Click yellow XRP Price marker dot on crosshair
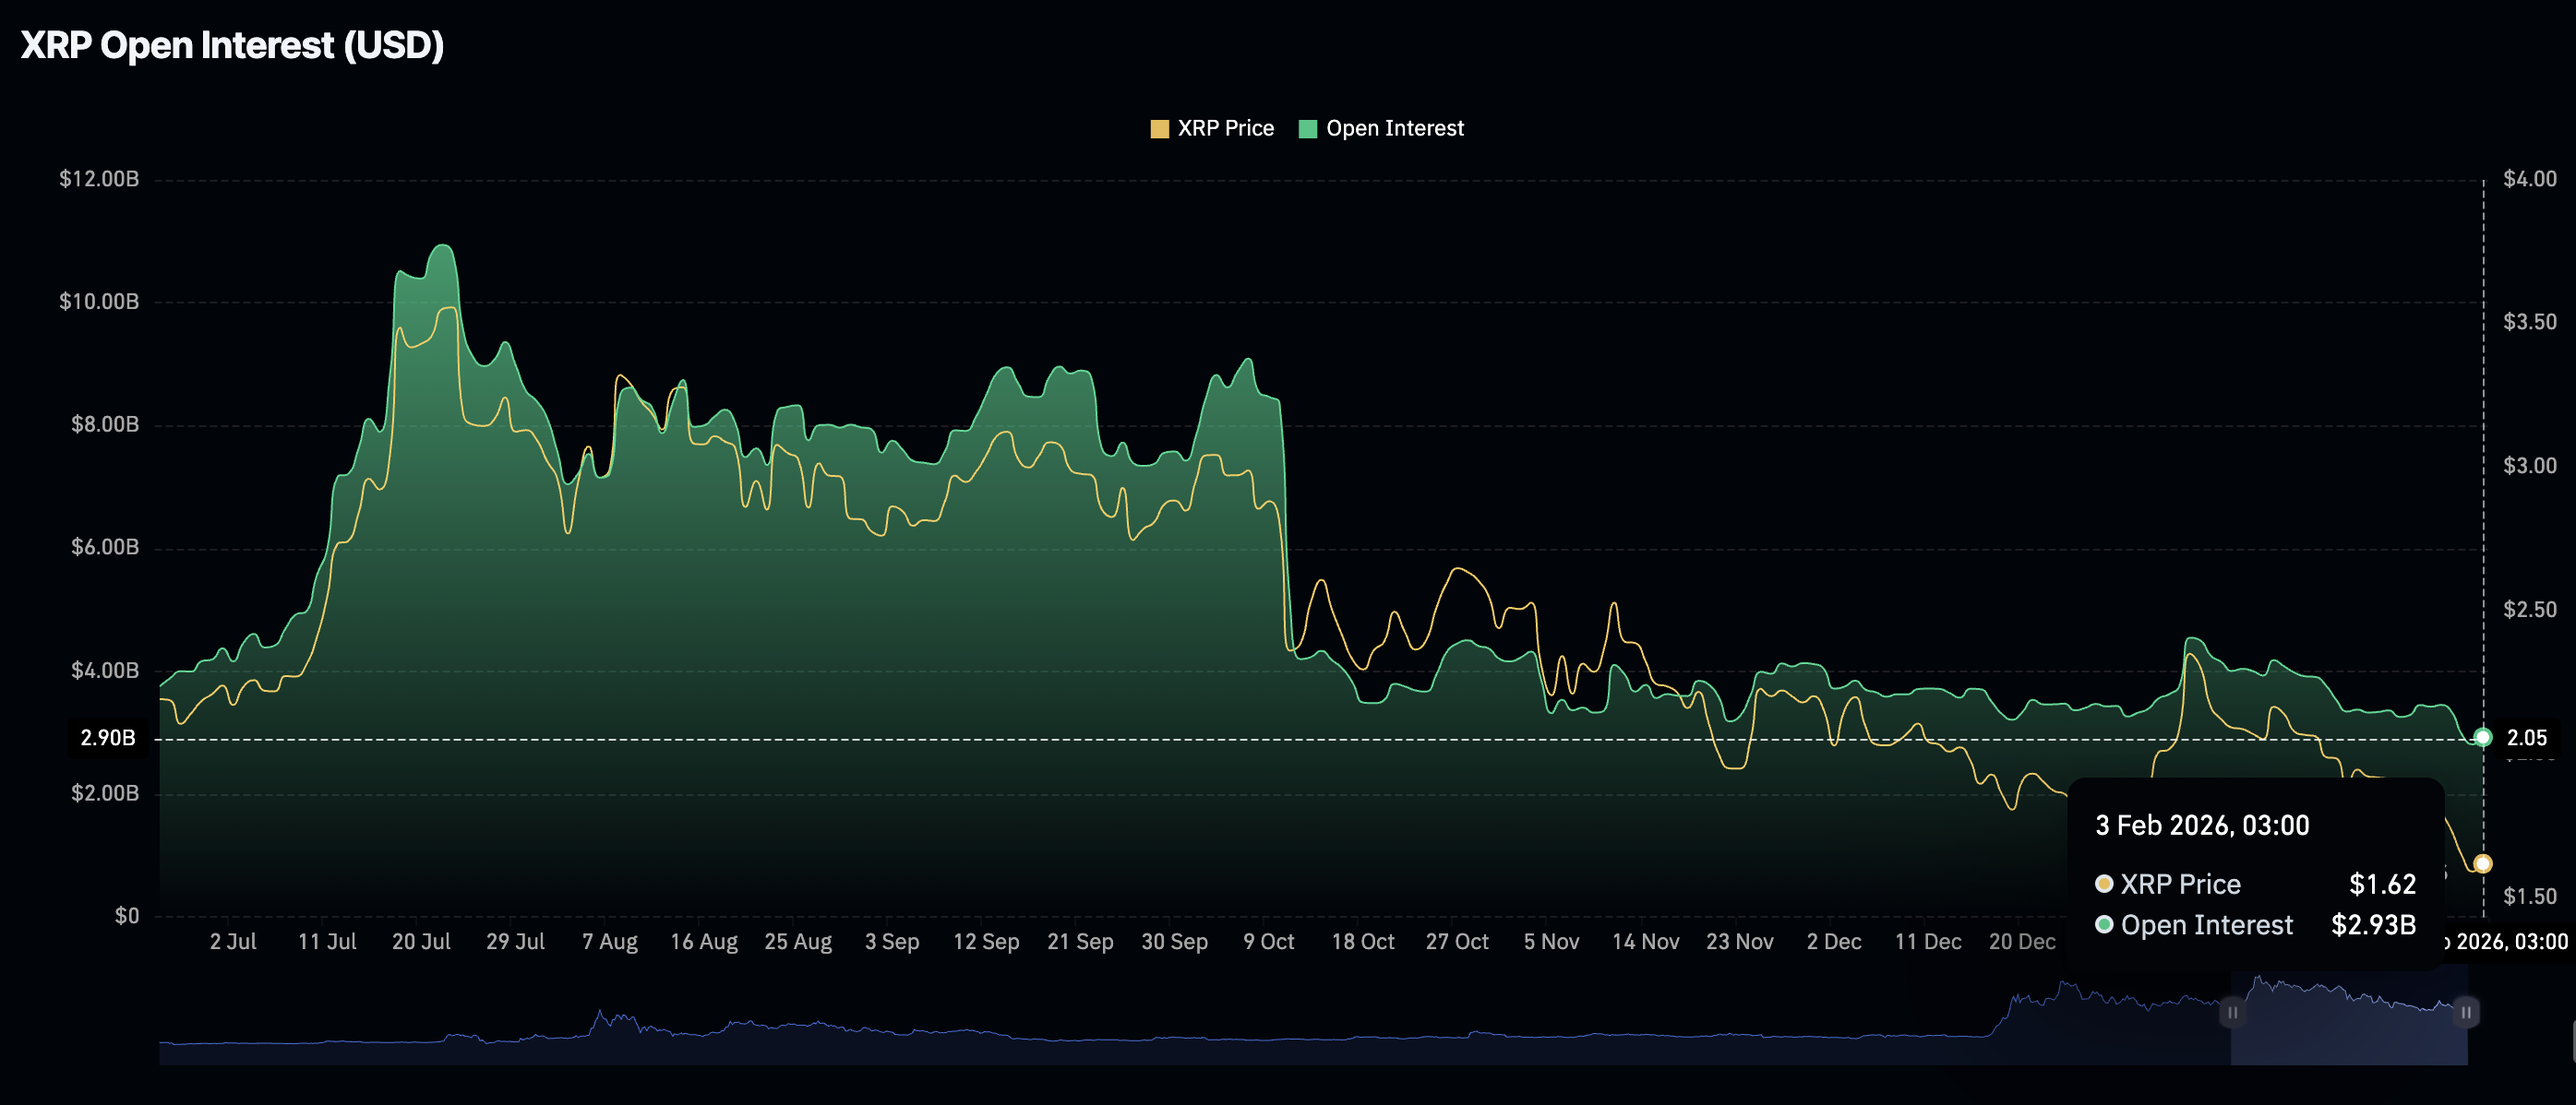Image resolution: width=2576 pixels, height=1105 pixels. tap(2482, 863)
